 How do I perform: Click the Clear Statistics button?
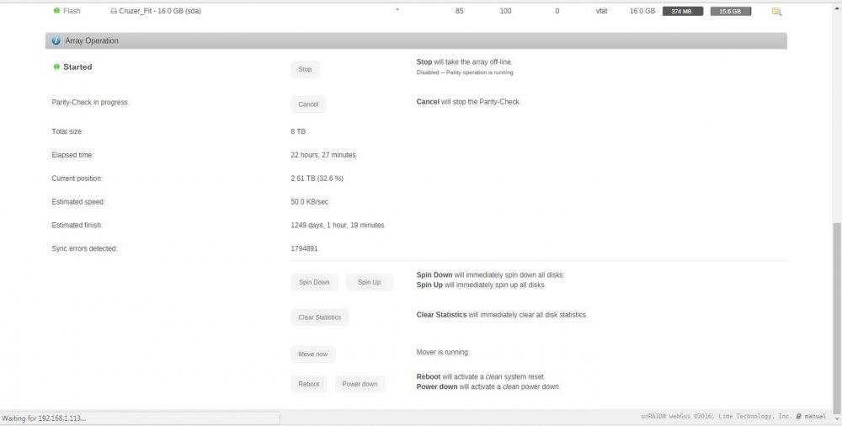pos(319,317)
